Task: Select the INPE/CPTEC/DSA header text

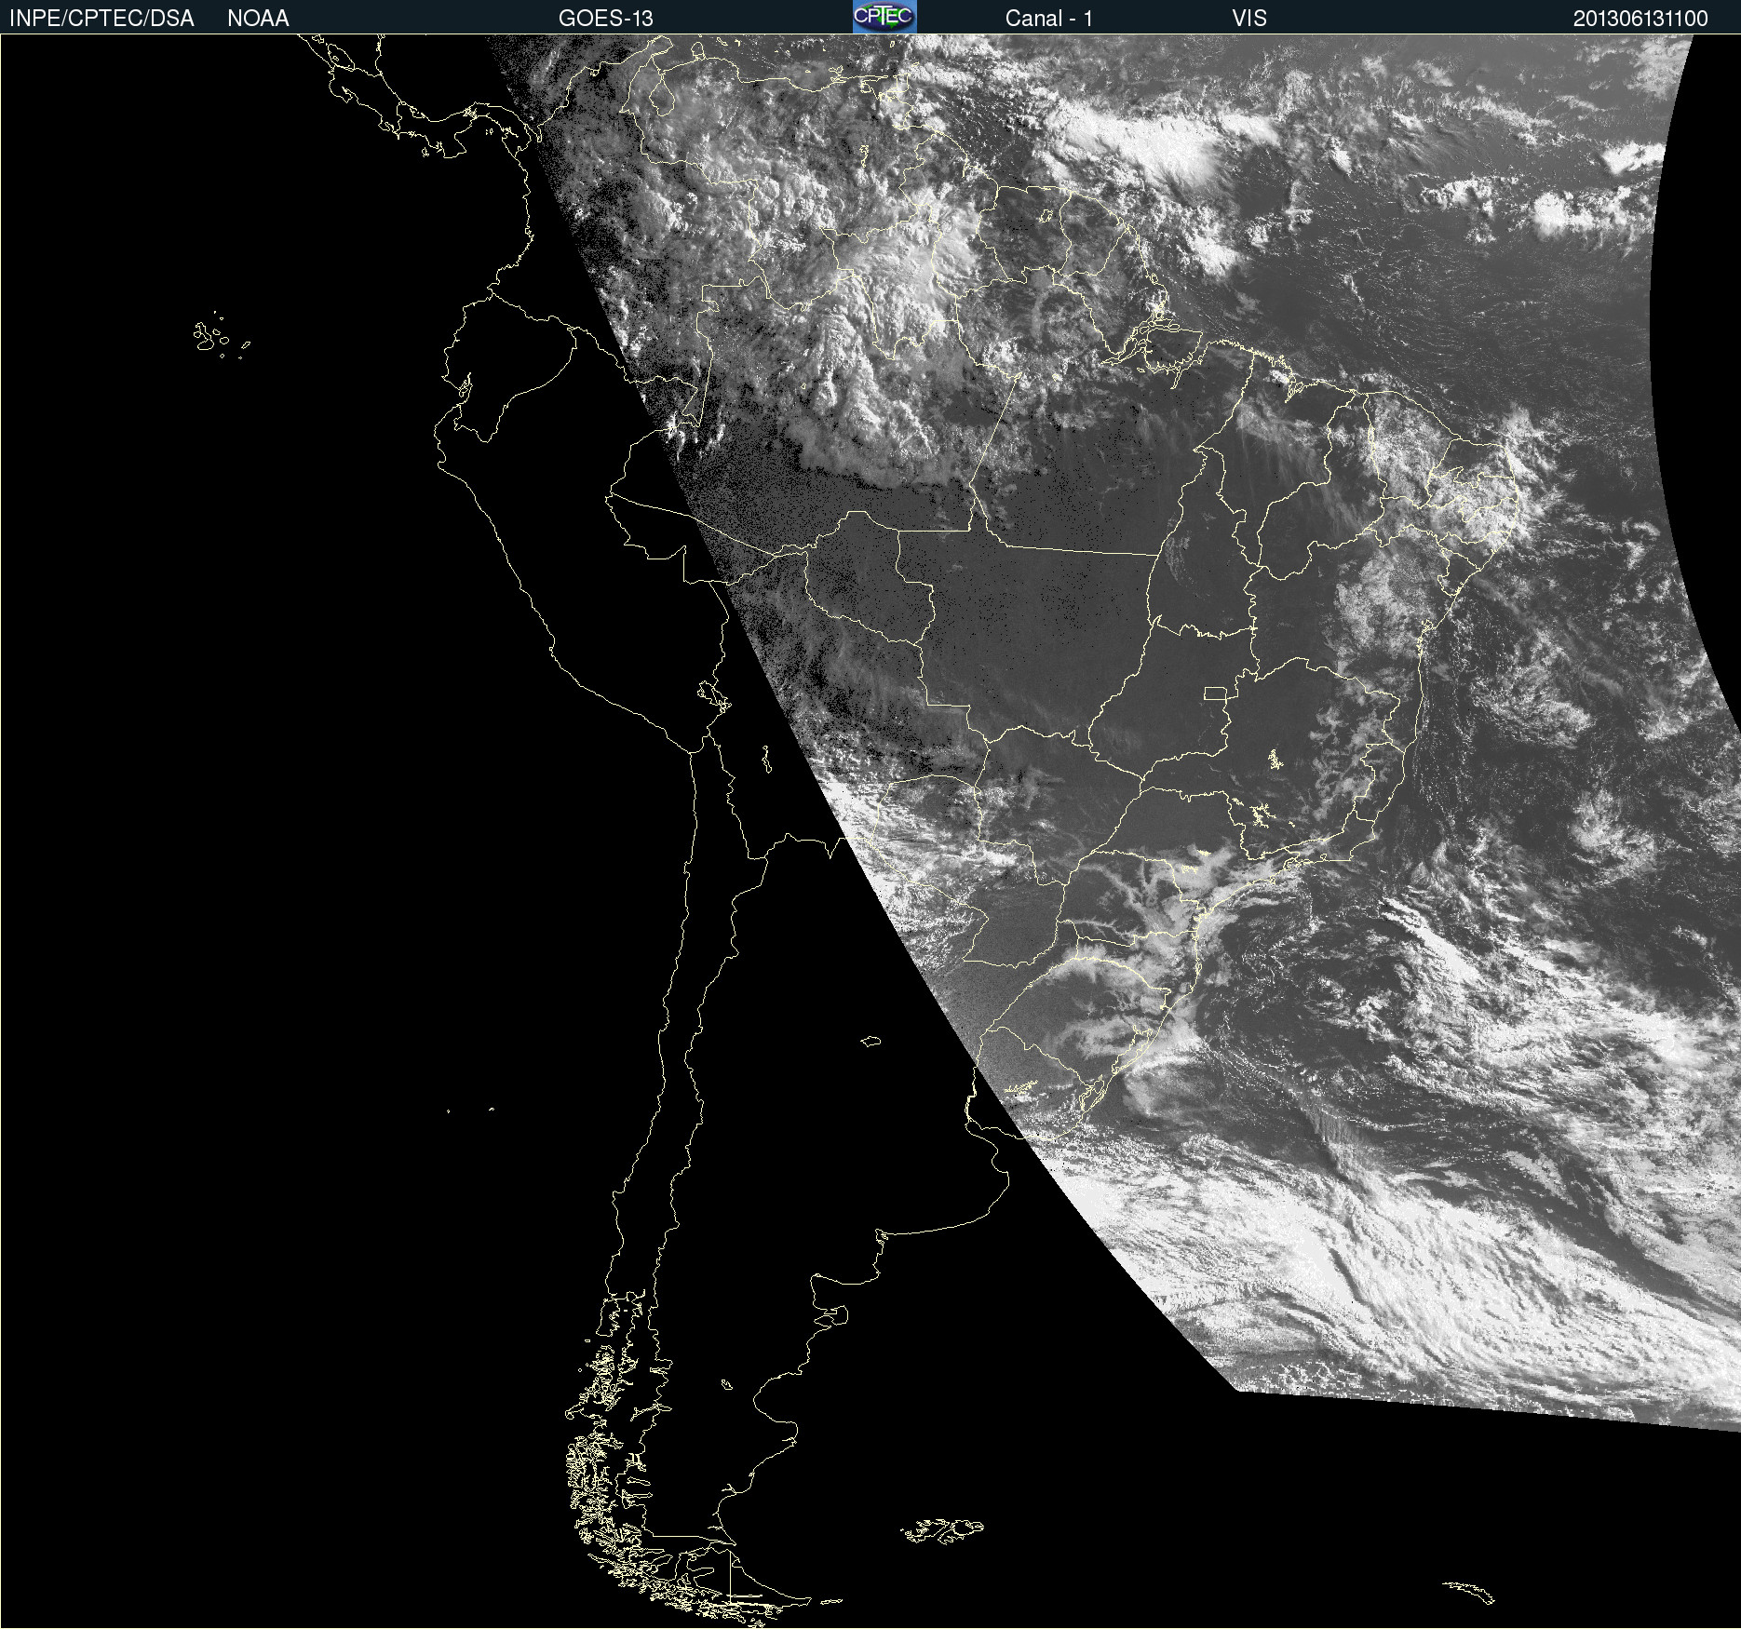Action: [x=101, y=19]
